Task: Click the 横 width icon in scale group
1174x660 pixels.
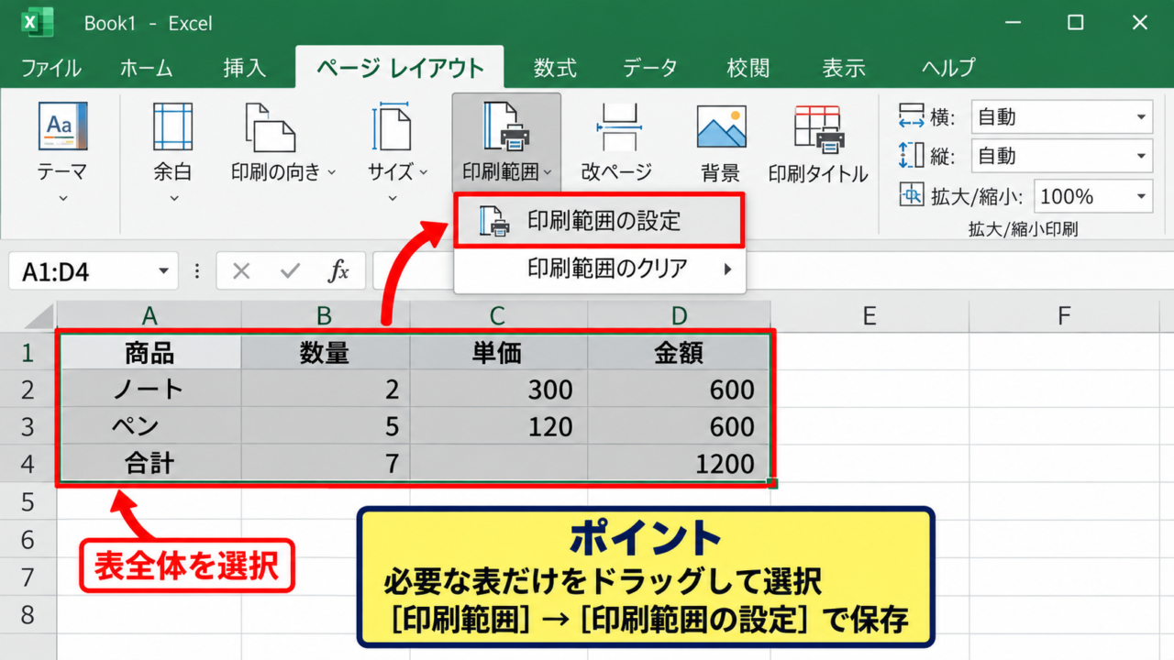Action: (912, 116)
